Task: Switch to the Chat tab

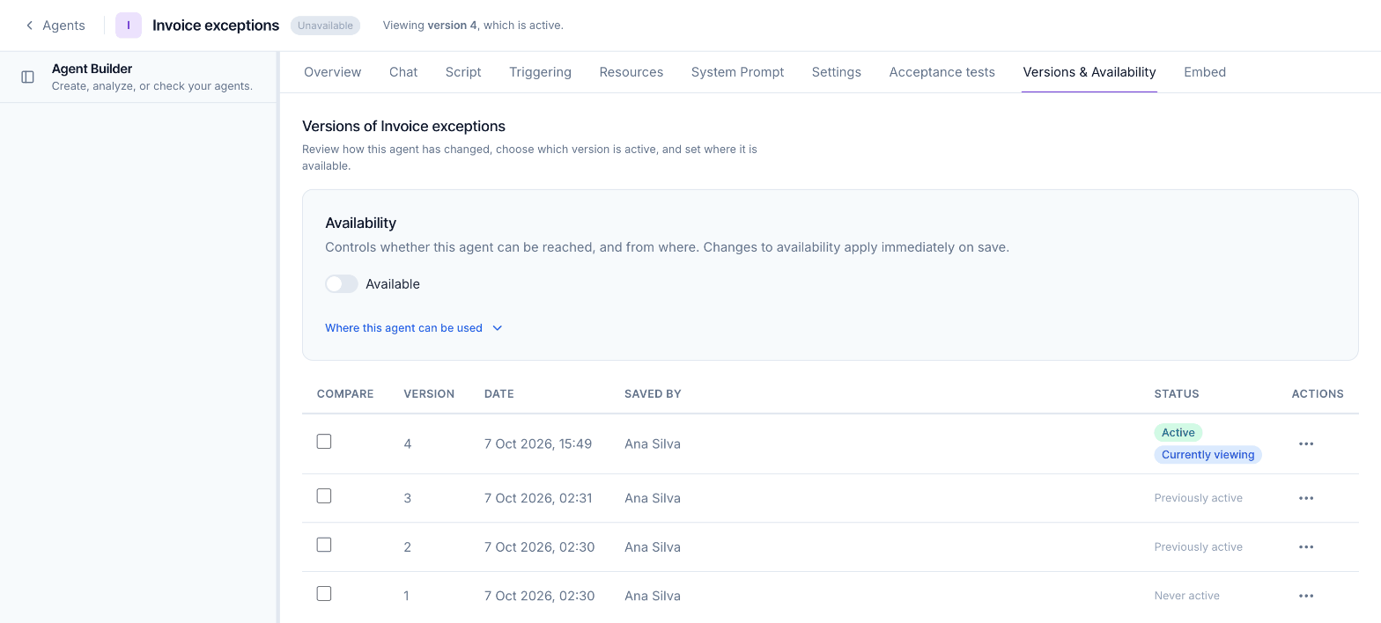Action: (403, 72)
